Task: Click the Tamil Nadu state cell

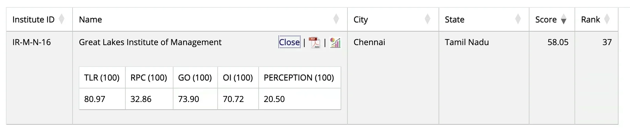Action: pyautogui.click(x=467, y=42)
